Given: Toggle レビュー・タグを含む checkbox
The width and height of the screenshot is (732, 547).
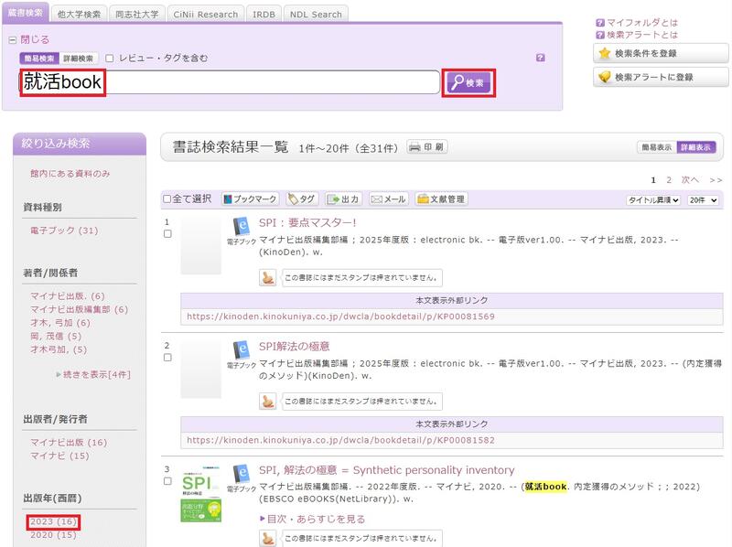Looking at the screenshot, I should 109,59.
